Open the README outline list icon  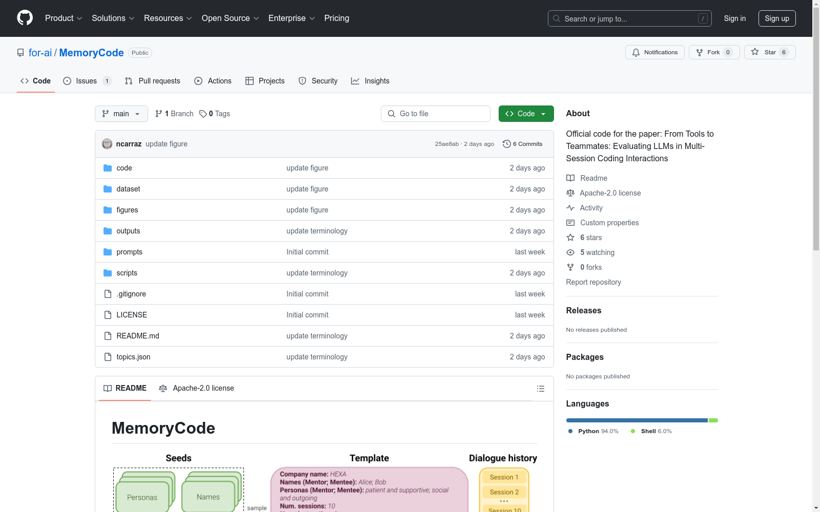point(541,389)
